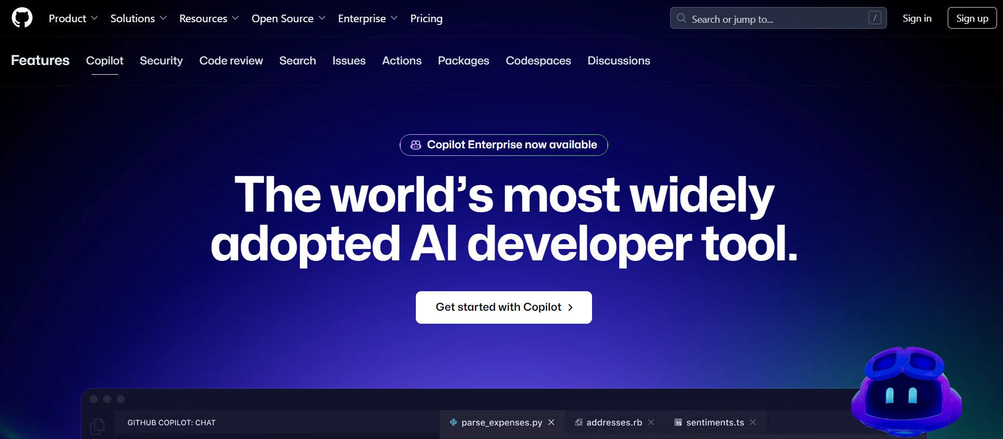Click the Copilot mascot robot head
1003x439 pixels.
click(906, 392)
